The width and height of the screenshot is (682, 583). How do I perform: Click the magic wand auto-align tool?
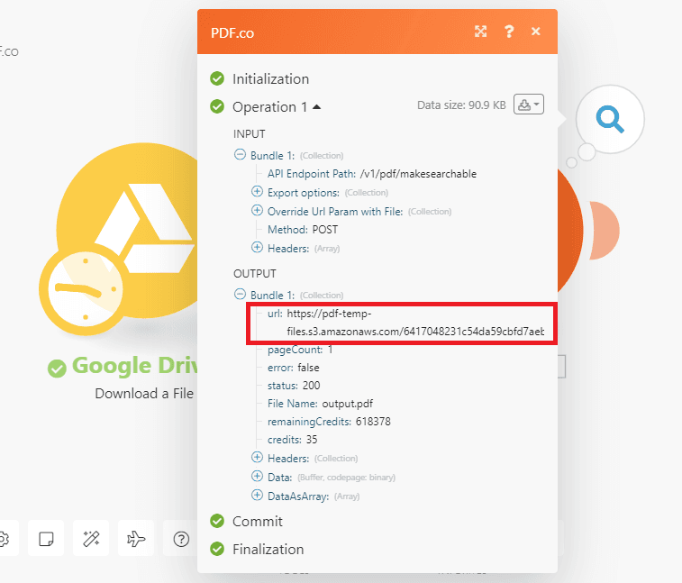91,539
